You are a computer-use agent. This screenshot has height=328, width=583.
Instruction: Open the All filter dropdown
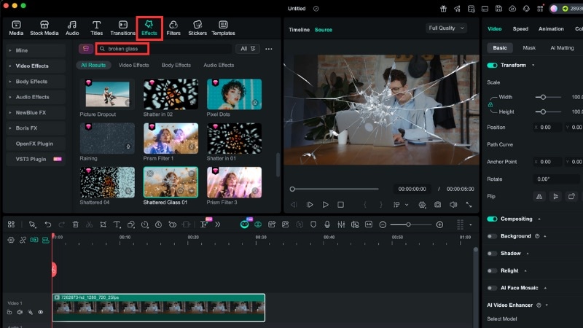coord(248,49)
